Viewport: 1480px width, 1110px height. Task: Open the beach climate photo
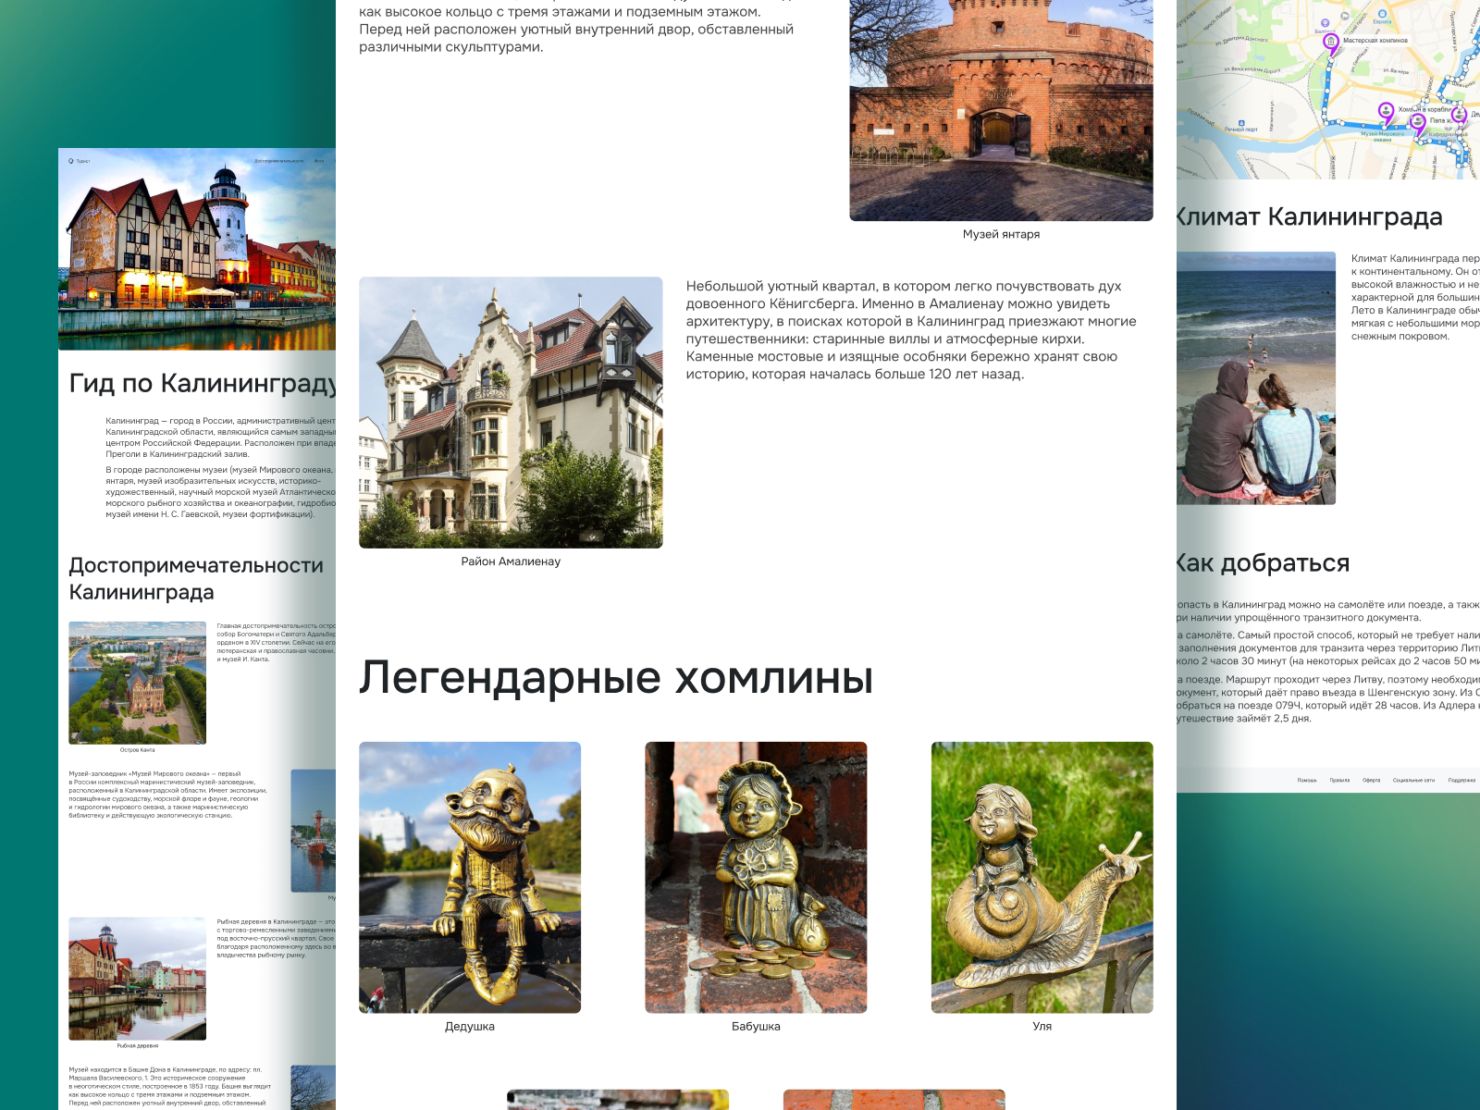(x=1256, y=378)
